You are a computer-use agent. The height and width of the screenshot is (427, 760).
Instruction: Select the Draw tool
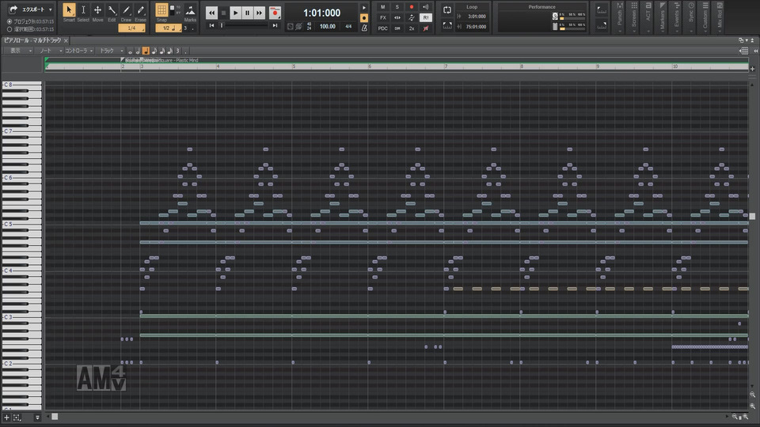tap(126, 10)
